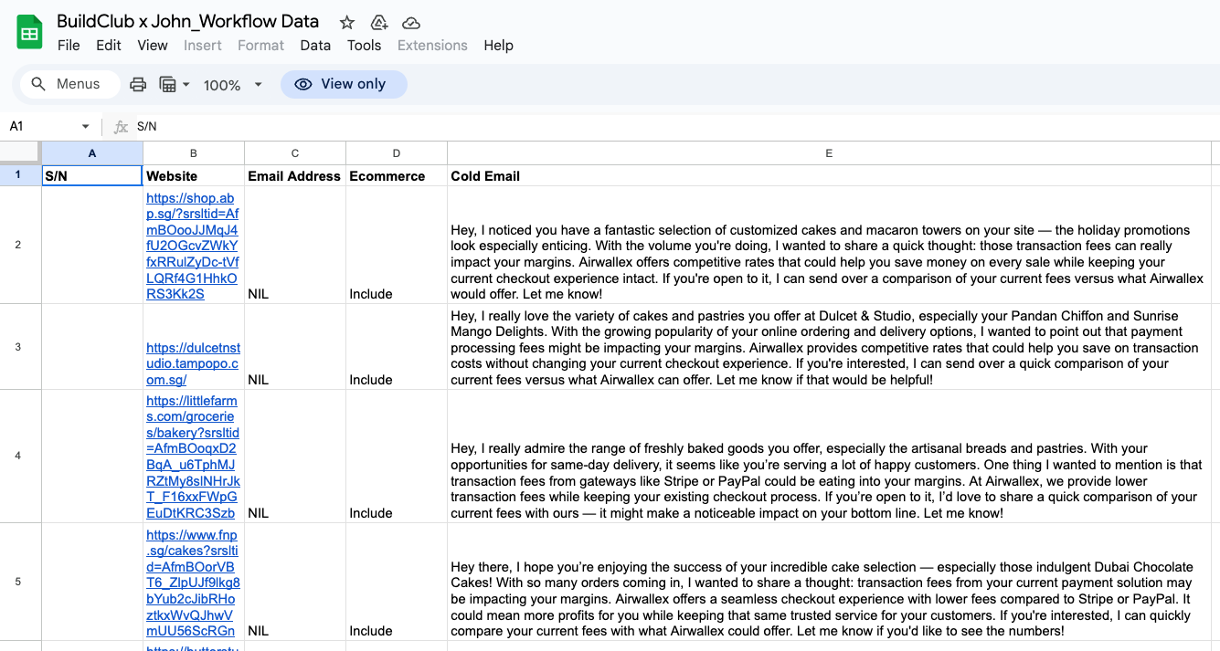The height and width of the screenshot is (651, 1220).
Task: Select column A header
Action: [x=92, y=153]
